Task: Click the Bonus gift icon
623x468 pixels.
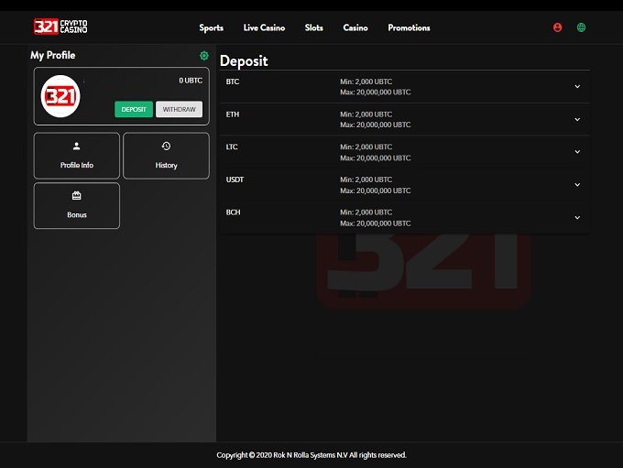Action: pos(77,196)
